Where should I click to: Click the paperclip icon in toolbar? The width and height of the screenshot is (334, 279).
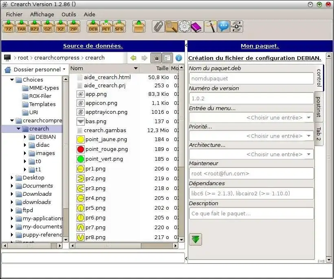(x=158, y=27)
